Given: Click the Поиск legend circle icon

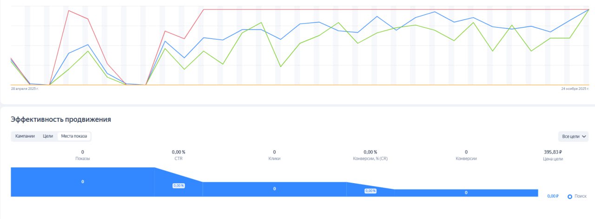Looking at the screenshot, I should click(x=570, y=197).
